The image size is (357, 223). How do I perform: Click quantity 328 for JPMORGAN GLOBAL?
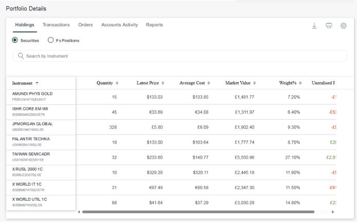tap(113, 127)
